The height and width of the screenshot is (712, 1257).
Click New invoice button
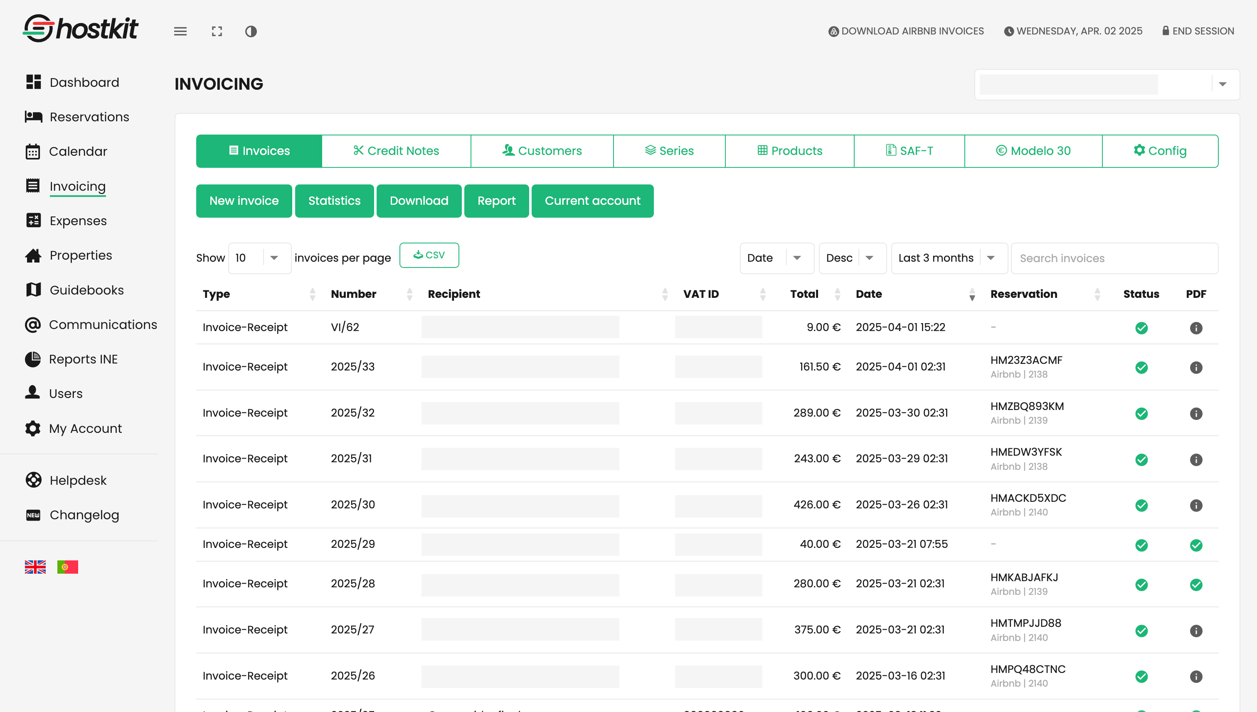pyautogui.click(x=244, y=201)
